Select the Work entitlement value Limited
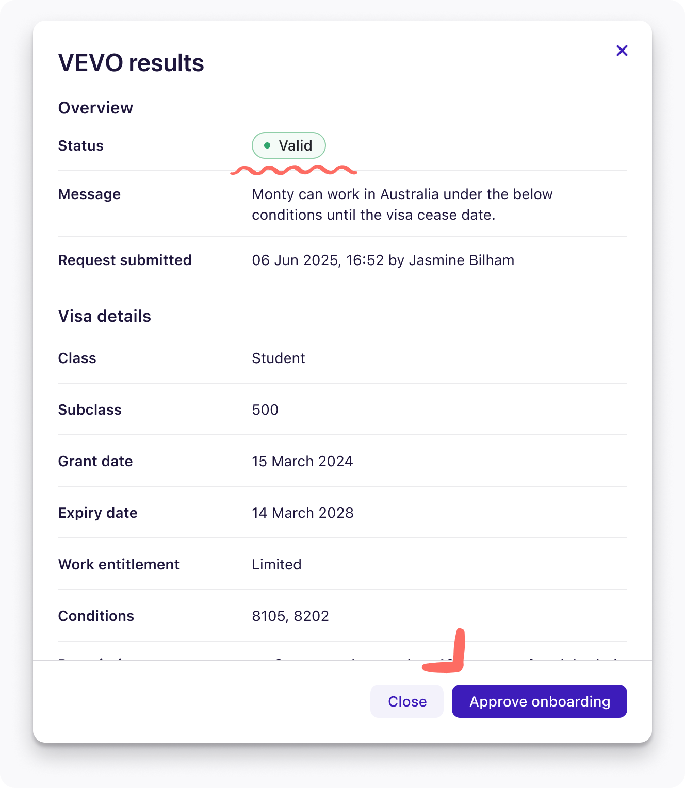Image resolution: width=685 pixels, height=788 pixels. click(276, 564)
